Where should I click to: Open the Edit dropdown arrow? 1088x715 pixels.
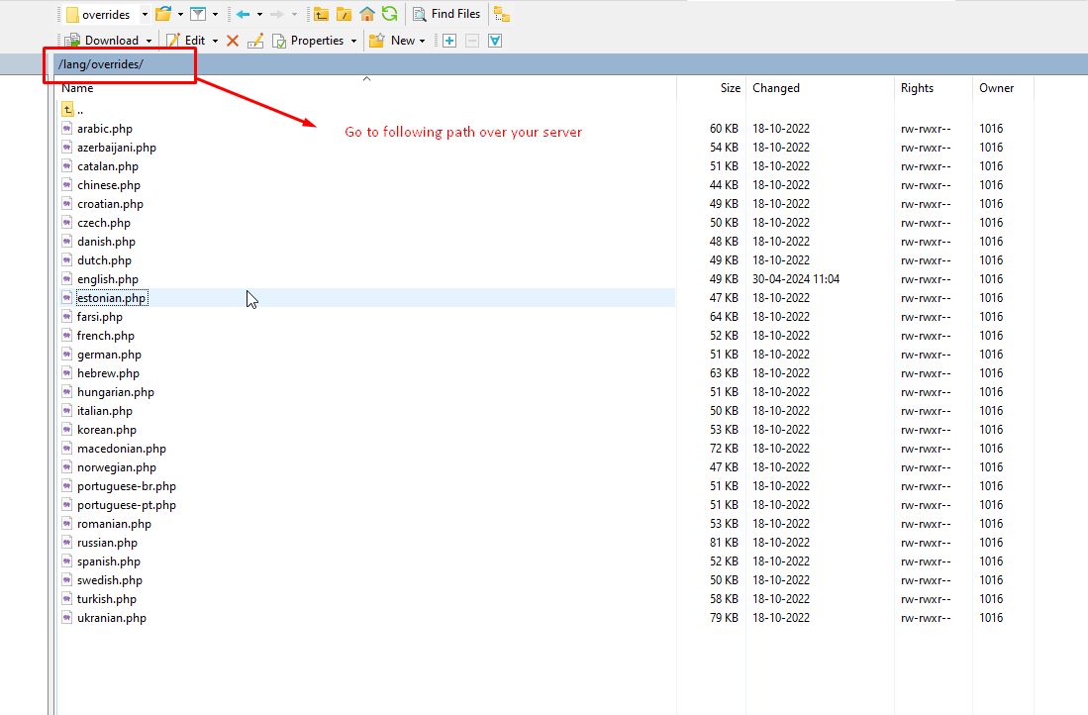tap(214, 41)
